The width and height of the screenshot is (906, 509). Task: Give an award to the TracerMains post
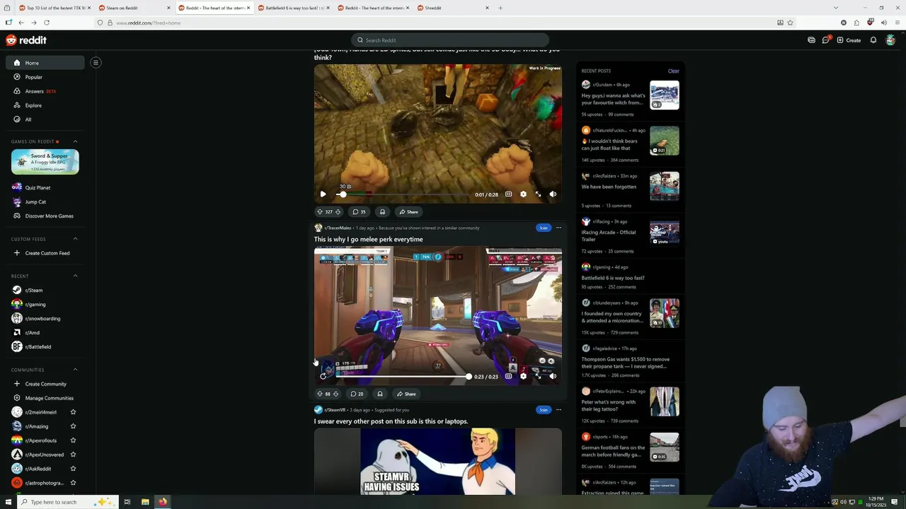tap(380, 394)
